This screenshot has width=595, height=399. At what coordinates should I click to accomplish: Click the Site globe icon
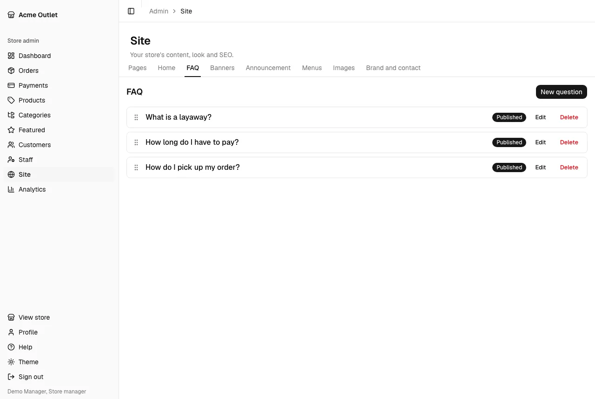[x=11, y=174]
